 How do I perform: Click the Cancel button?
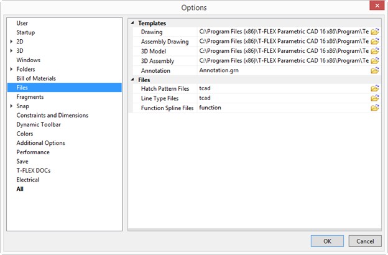pos(365,241)
